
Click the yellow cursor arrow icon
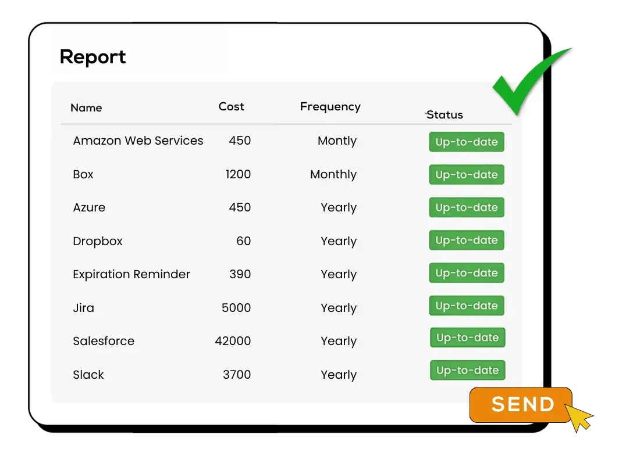579,418
